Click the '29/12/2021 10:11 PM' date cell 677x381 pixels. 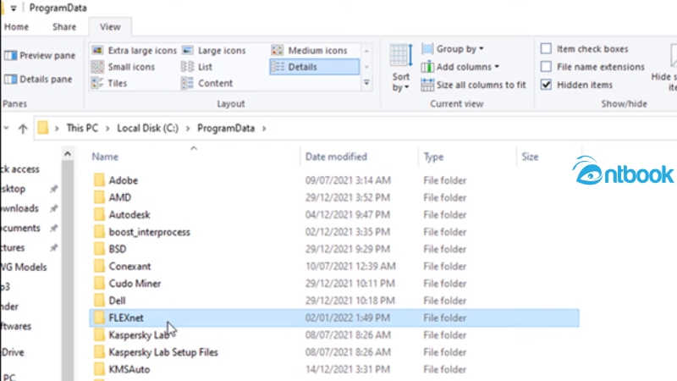[350, 284]
